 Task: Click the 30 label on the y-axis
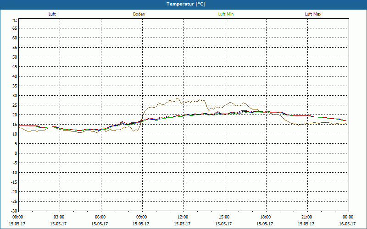point(15,96)
